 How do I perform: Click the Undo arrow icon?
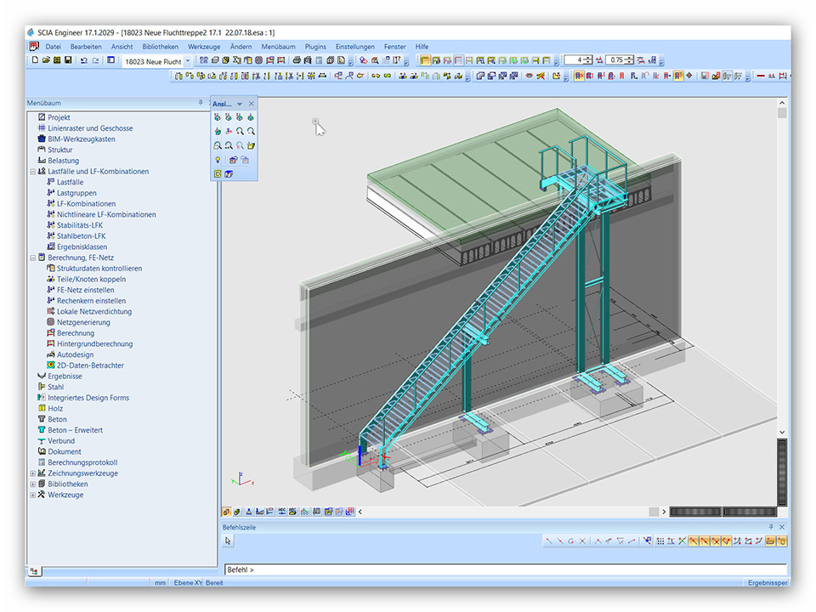83,60
